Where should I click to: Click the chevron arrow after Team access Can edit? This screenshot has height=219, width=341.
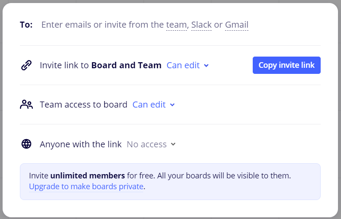[172, 105]
